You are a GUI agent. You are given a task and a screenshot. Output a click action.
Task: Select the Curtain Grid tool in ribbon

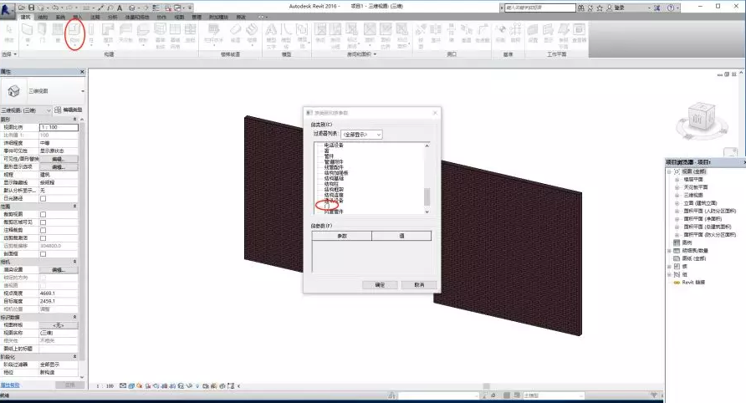[x=175, y=35]
